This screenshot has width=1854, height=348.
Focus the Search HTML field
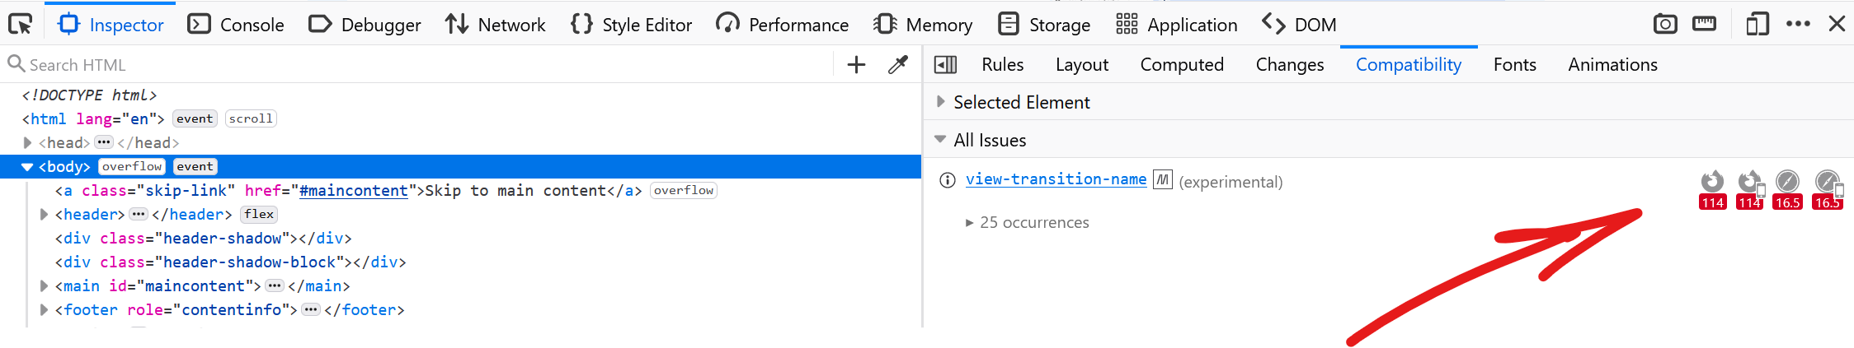(412, 64)
